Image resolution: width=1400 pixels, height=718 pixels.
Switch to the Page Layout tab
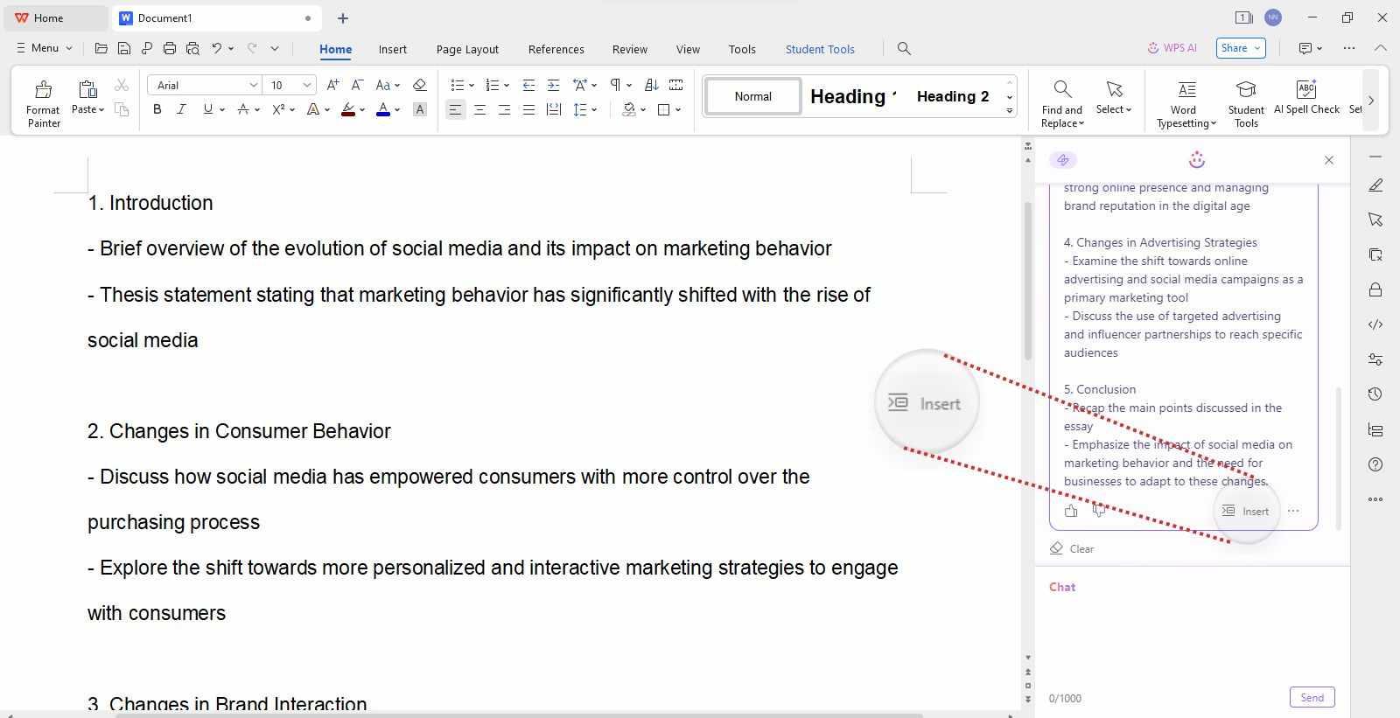click(467, 49)
